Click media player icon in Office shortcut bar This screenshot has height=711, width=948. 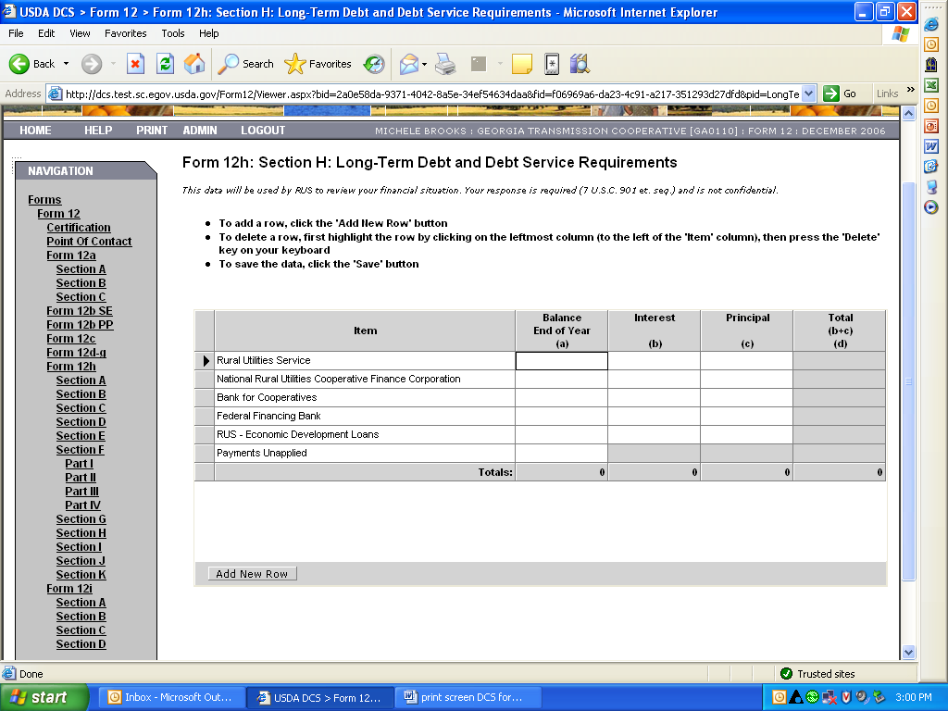tap(931, 207)
